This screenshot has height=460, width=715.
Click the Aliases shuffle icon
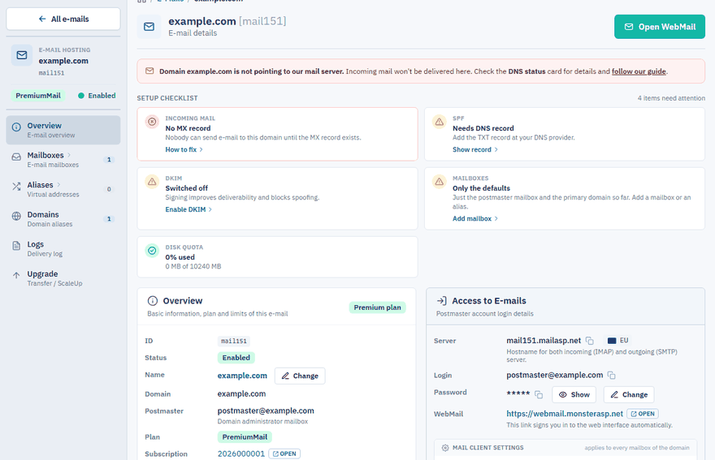pos(16,187)
